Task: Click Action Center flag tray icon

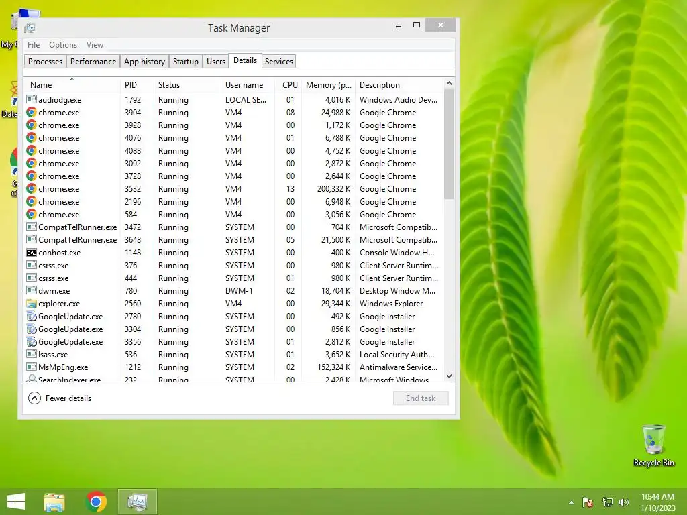Action: [x=588, y=502]
